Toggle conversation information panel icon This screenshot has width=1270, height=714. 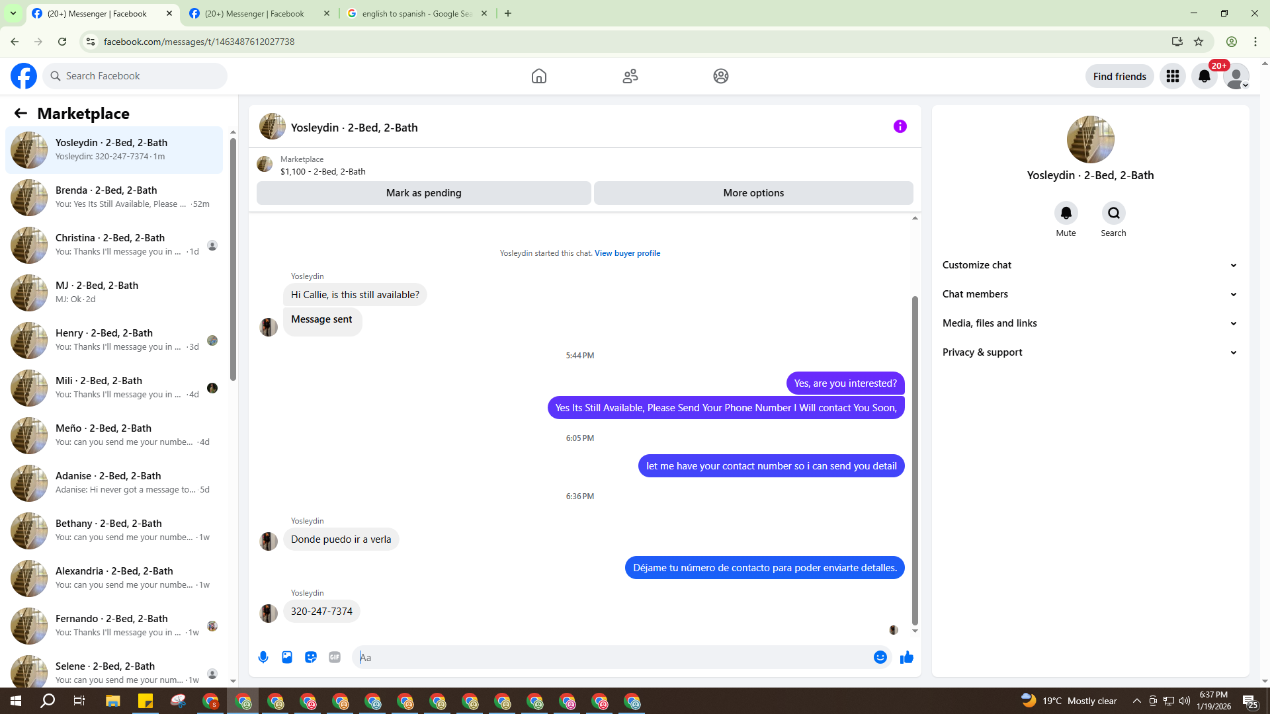(900, 126)
